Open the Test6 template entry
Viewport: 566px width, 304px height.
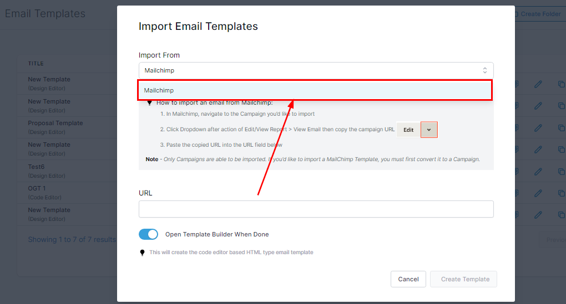(x=36, y=167)
